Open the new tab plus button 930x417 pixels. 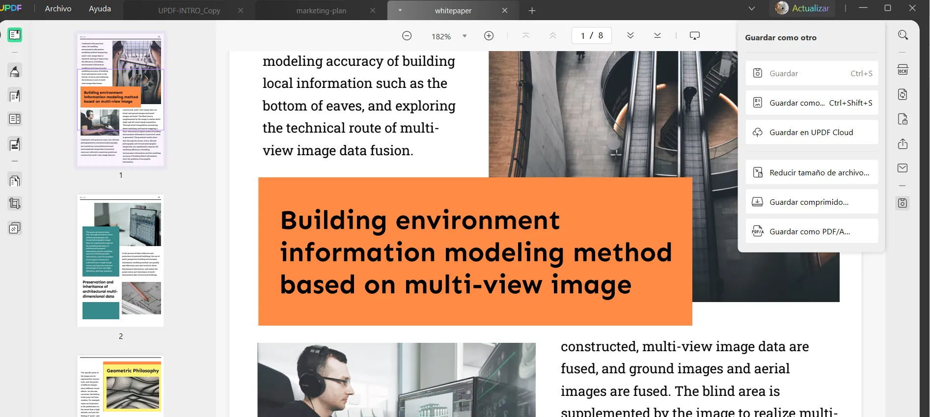532,10
